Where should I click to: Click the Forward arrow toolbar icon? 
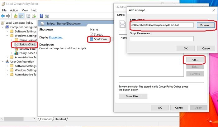[8, 16]
